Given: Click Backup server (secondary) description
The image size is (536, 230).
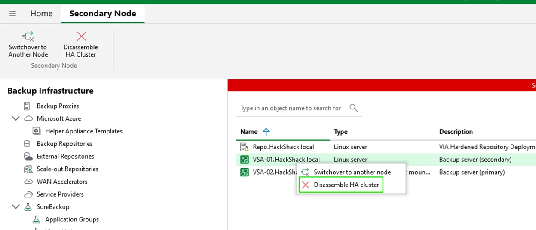Looking at the screenshot, I should coord(475,160).
